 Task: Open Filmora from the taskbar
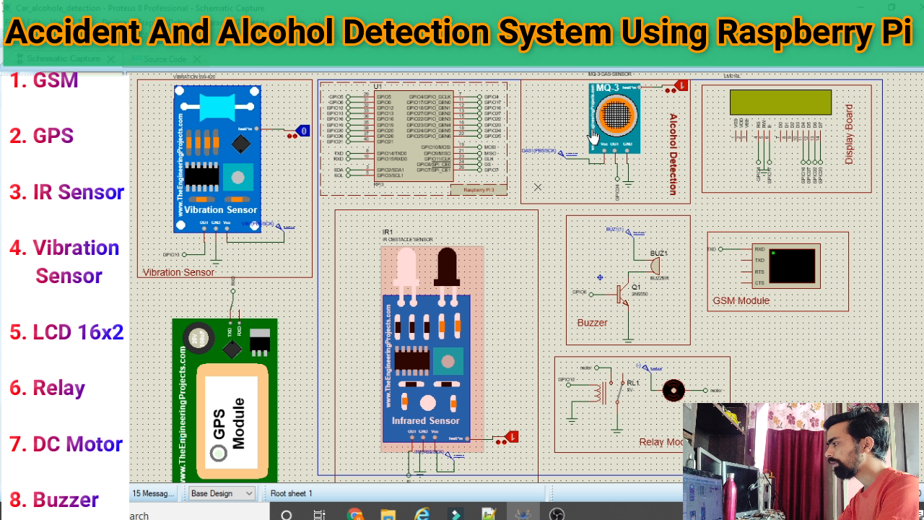(x=456, y=514)
